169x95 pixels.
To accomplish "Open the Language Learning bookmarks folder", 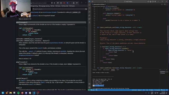I will click(44, 6).
